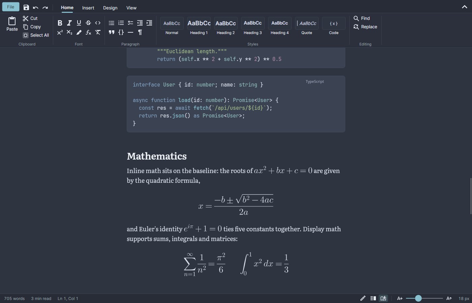
Task: Insert code block with braces icon
Action: pos(121,32)
